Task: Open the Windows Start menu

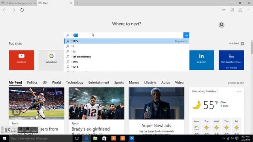Action: (4, 138)
